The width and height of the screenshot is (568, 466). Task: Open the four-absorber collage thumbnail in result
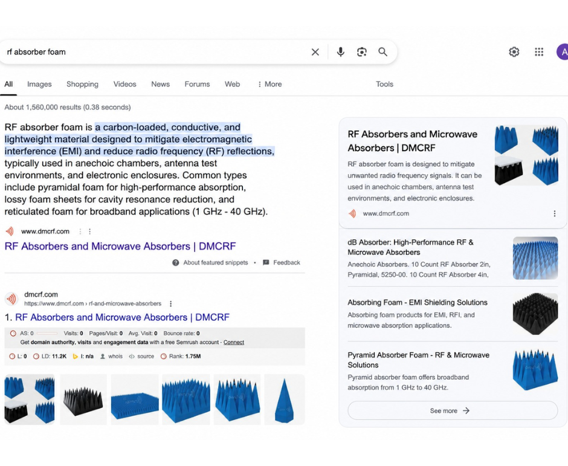coord(30,400)
